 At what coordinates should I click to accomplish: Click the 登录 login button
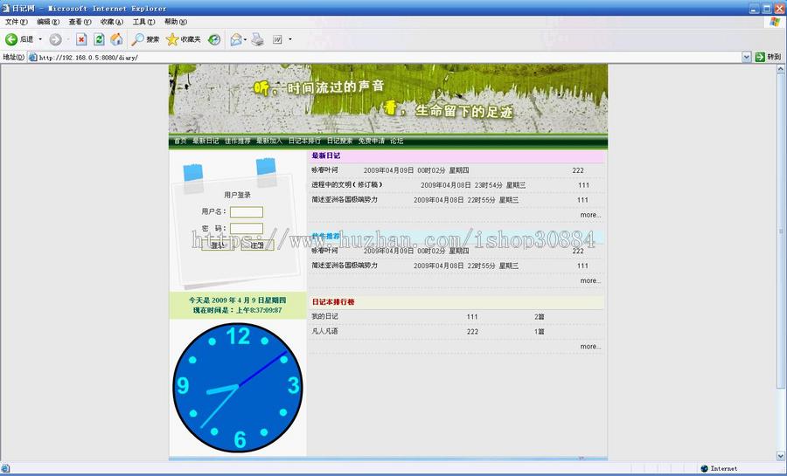tap(218, 245)
